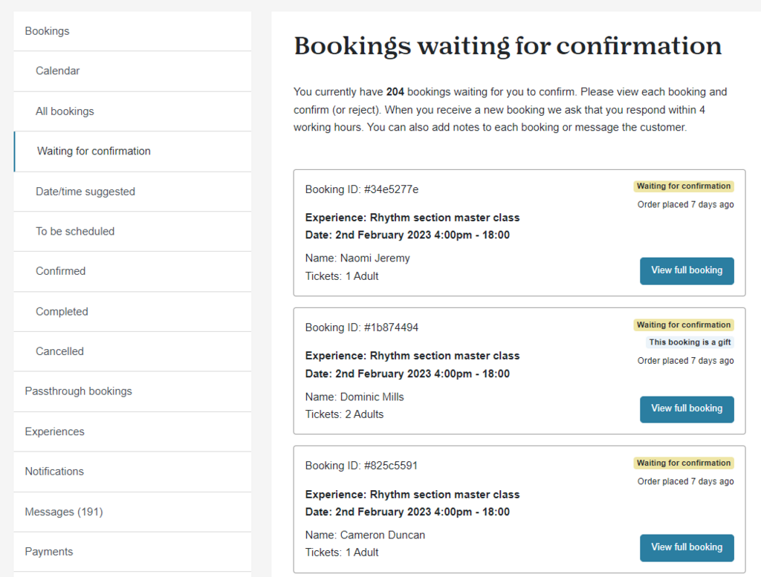
Task: Show To be scheduled bookings
Action: pyautogui.click(x=132, y=231)
